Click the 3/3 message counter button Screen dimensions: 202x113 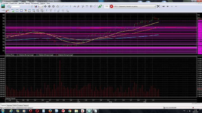pyautogui.click(x=107, y=6)
